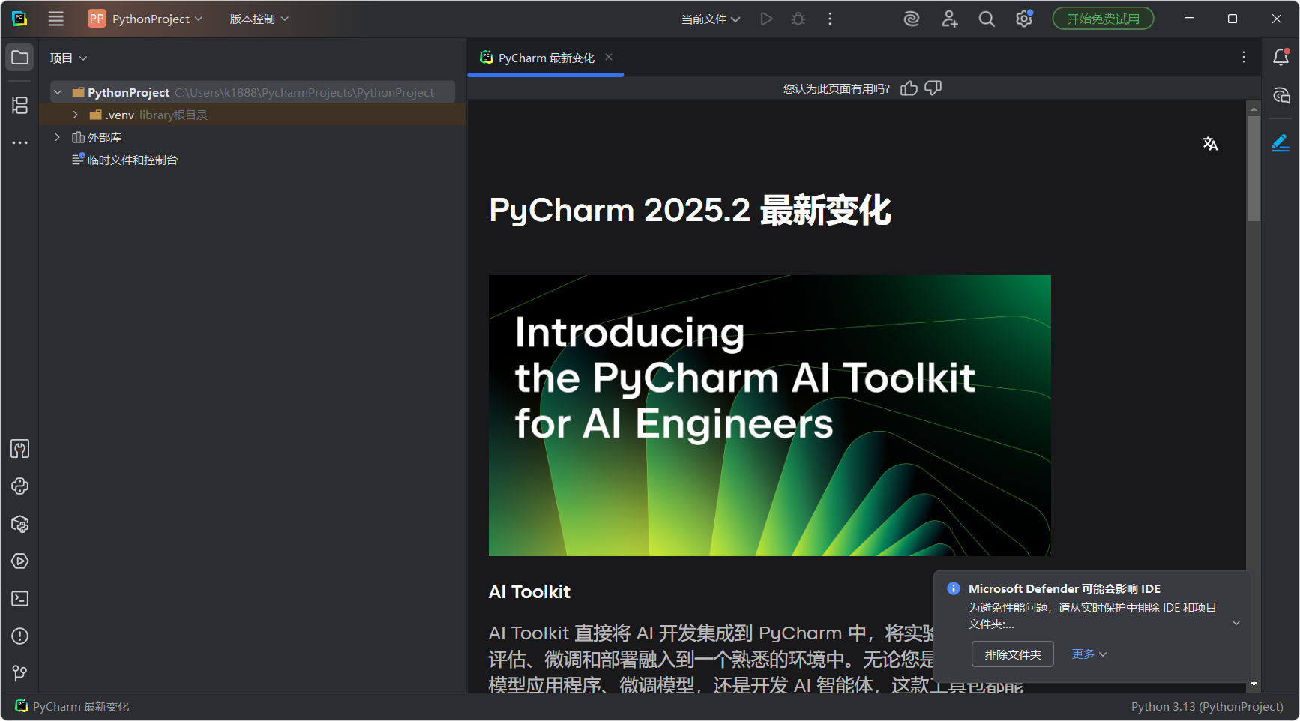Viewport: 1300px width, 721px height.
Task: Click the Microsoft Defender notification title
Action: tap(1064, 589)
